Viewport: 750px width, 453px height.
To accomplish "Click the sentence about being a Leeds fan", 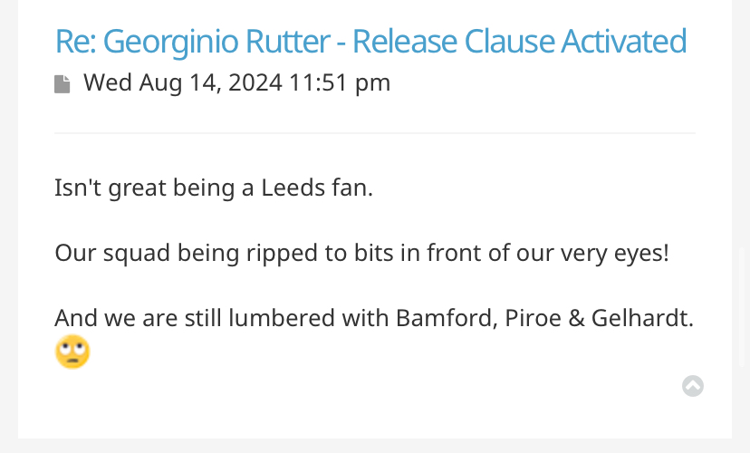I will (x=214, y=188).
